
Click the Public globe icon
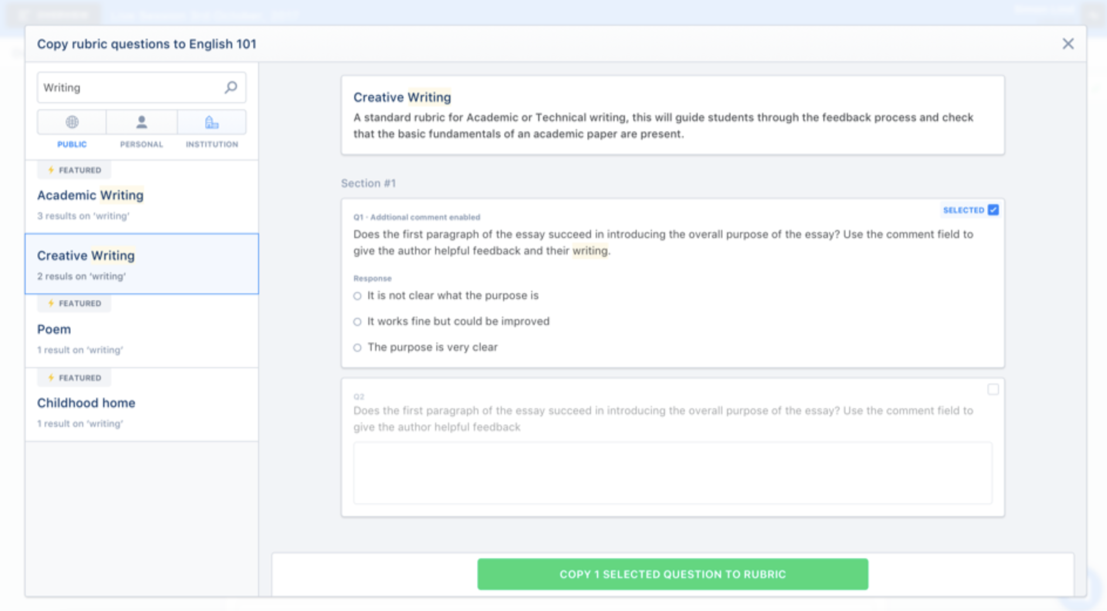72,122
